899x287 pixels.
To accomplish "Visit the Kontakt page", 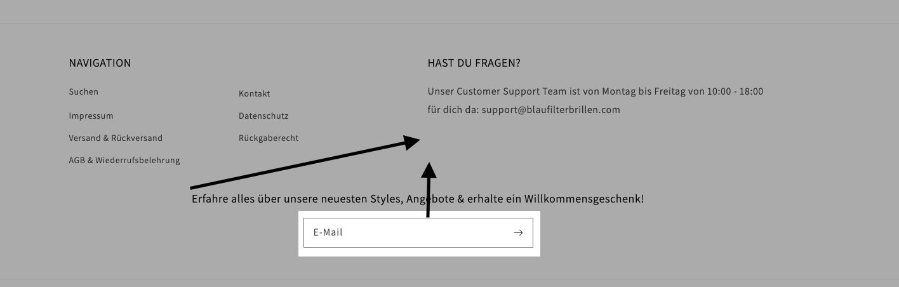I will tap(255, 94).
